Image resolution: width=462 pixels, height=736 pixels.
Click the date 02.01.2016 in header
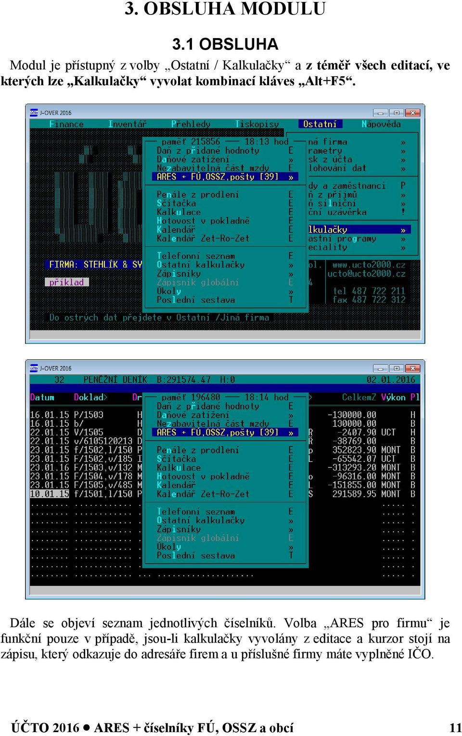[391, 380]
